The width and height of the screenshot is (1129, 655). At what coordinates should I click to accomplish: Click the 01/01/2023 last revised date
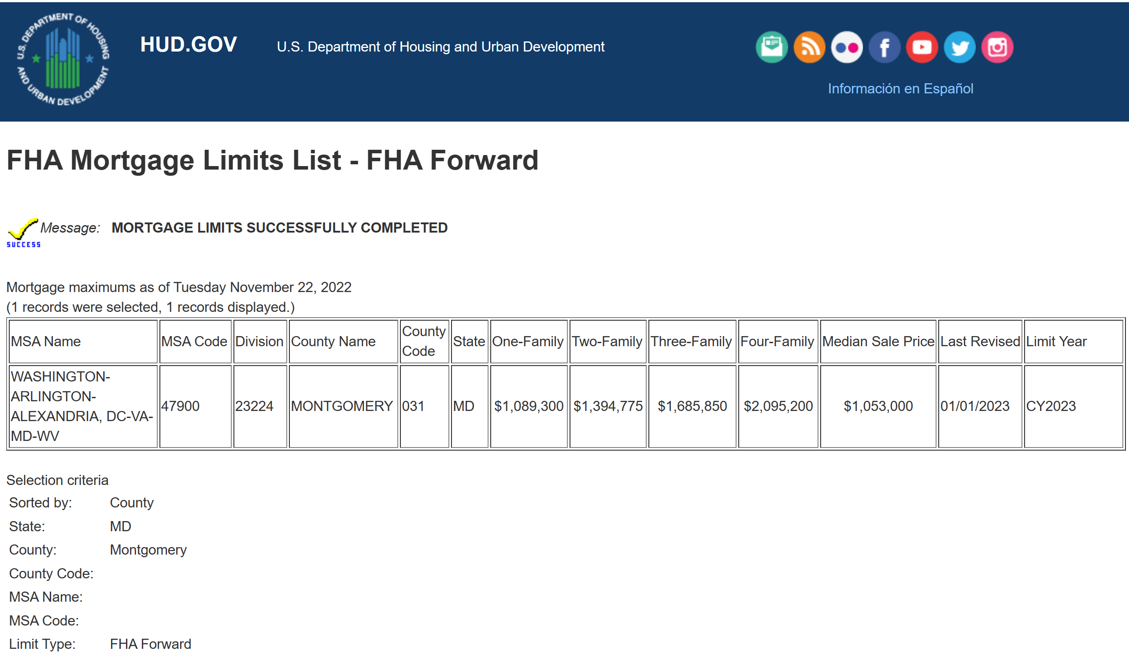980,407
